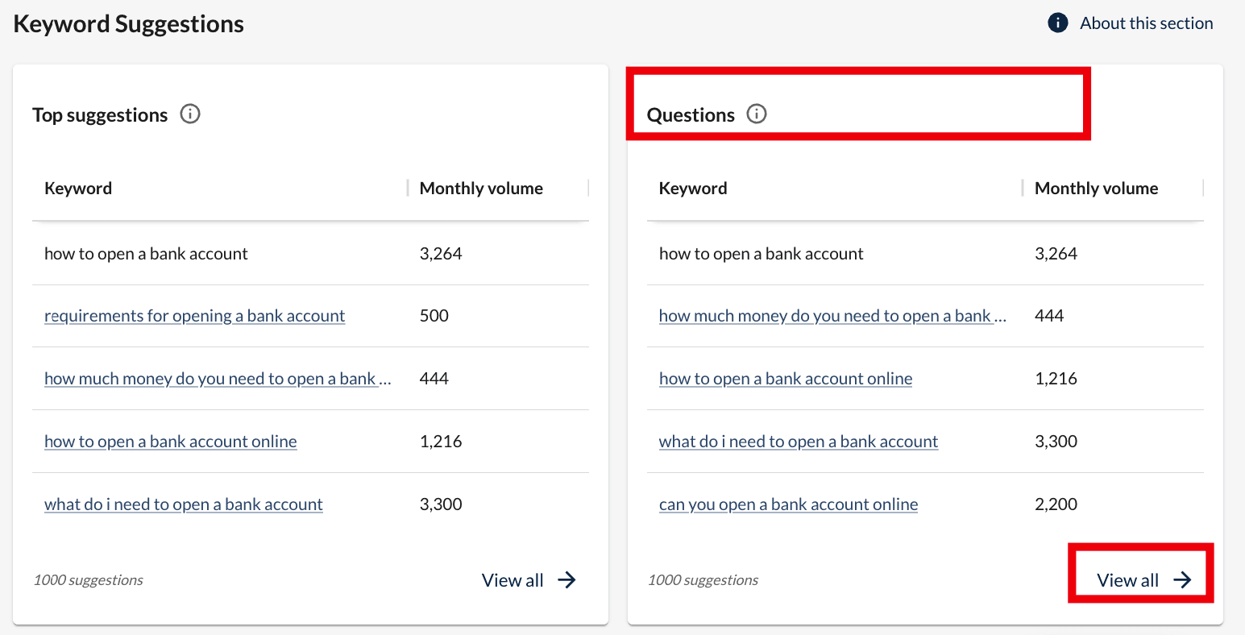
Task: Click the info icon beside About this section
Action: 1057,23
